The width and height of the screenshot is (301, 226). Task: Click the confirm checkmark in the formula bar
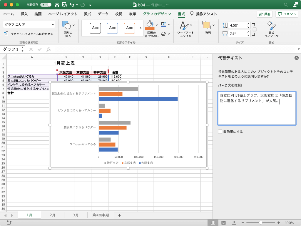click(x=40, y=49)
